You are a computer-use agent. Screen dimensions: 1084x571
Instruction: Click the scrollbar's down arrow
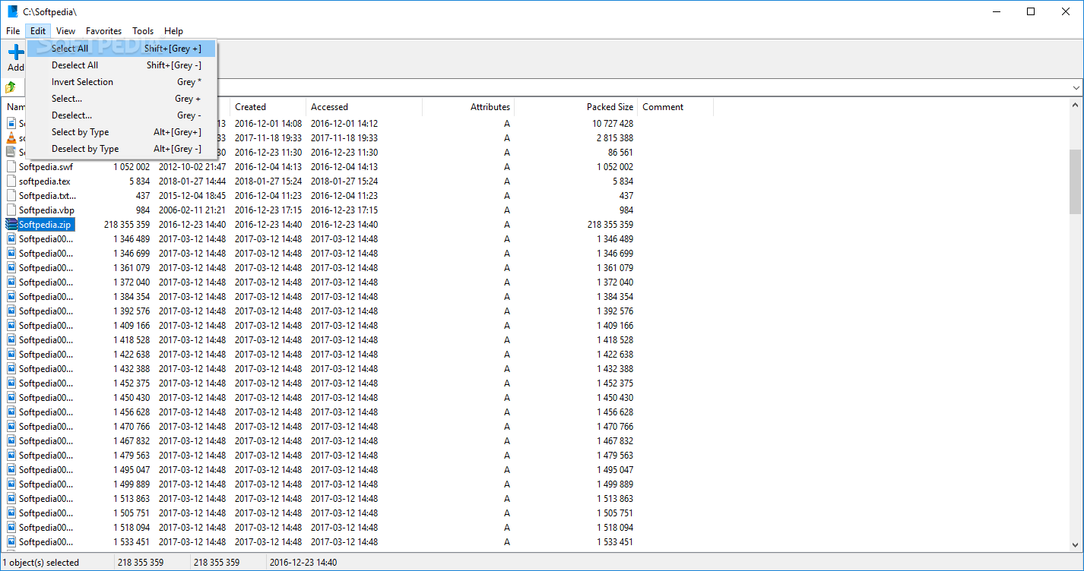pos(1075,544)
